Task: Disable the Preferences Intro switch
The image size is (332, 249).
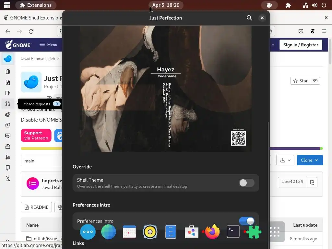Action: [246, 221]
